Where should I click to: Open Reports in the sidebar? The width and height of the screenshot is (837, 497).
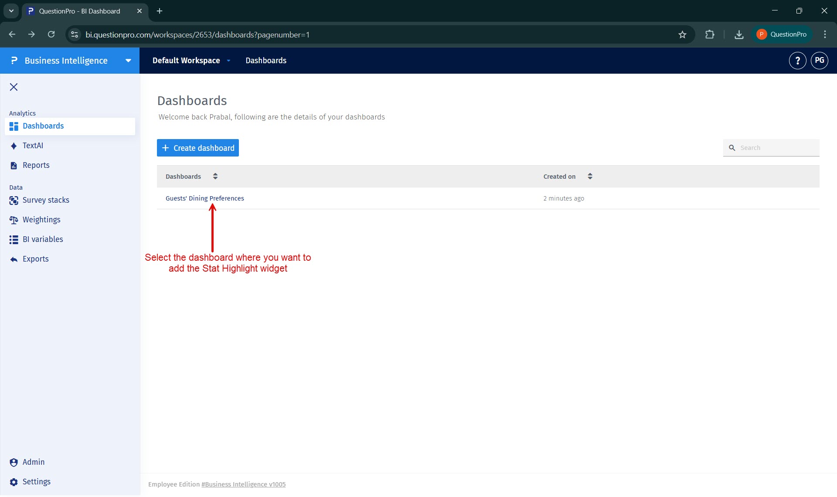tap(36, 165)
